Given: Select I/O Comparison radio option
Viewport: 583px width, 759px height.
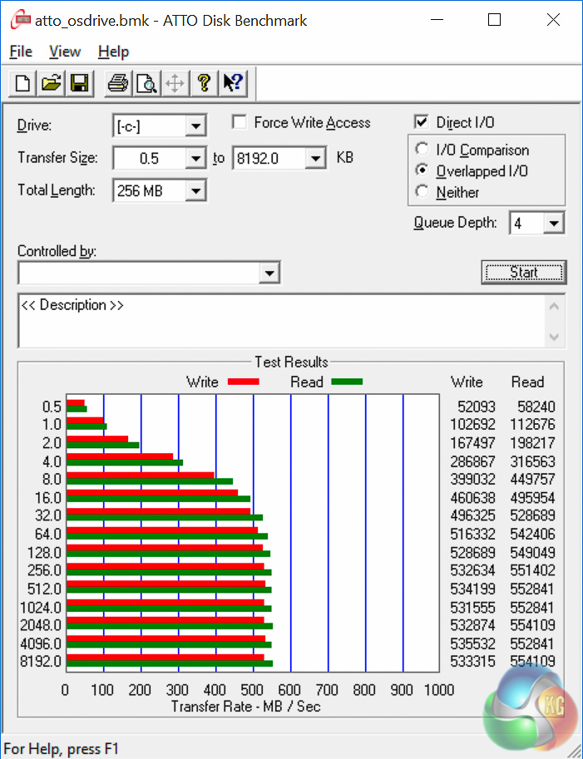Looking at the screenshot, I should [x=422, y=149].
